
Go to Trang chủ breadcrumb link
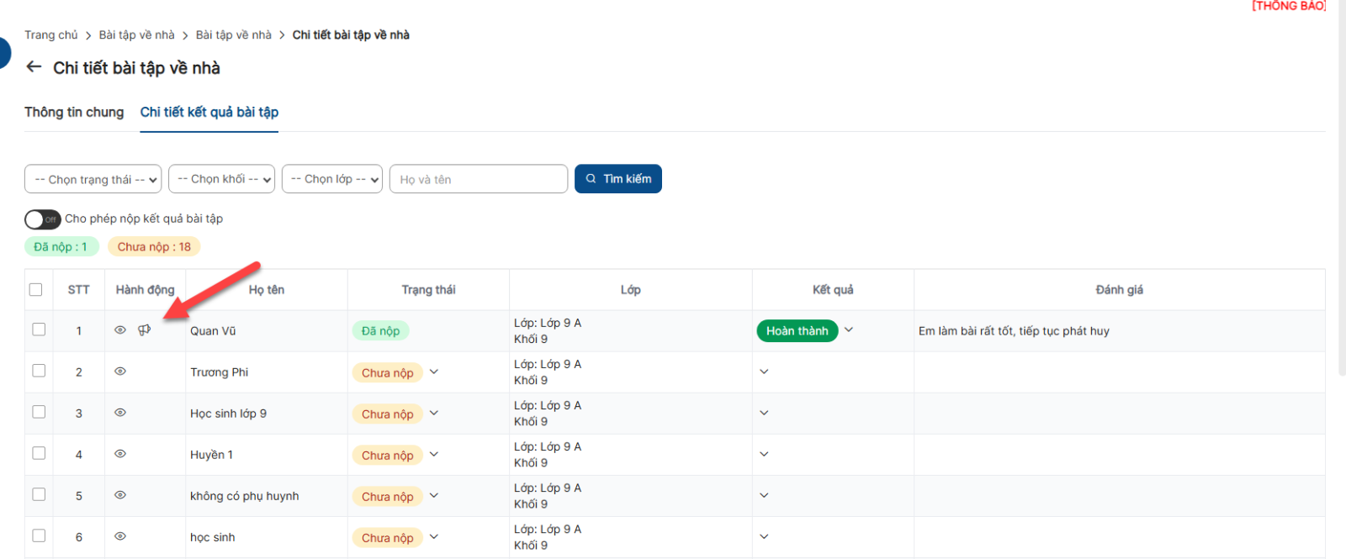click(50, 35)
